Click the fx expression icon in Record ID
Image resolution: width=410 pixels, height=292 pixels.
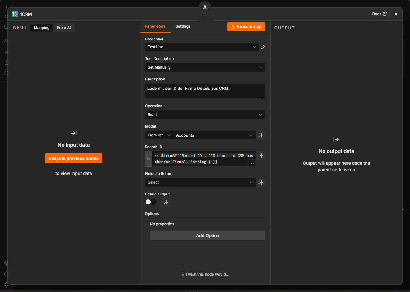[x=148, y=159]
